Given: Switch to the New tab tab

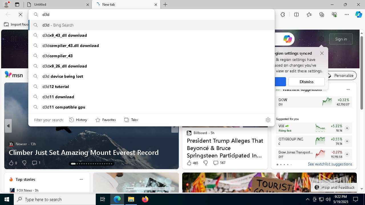Looking at the screenshot, I should tap(125, 5).
